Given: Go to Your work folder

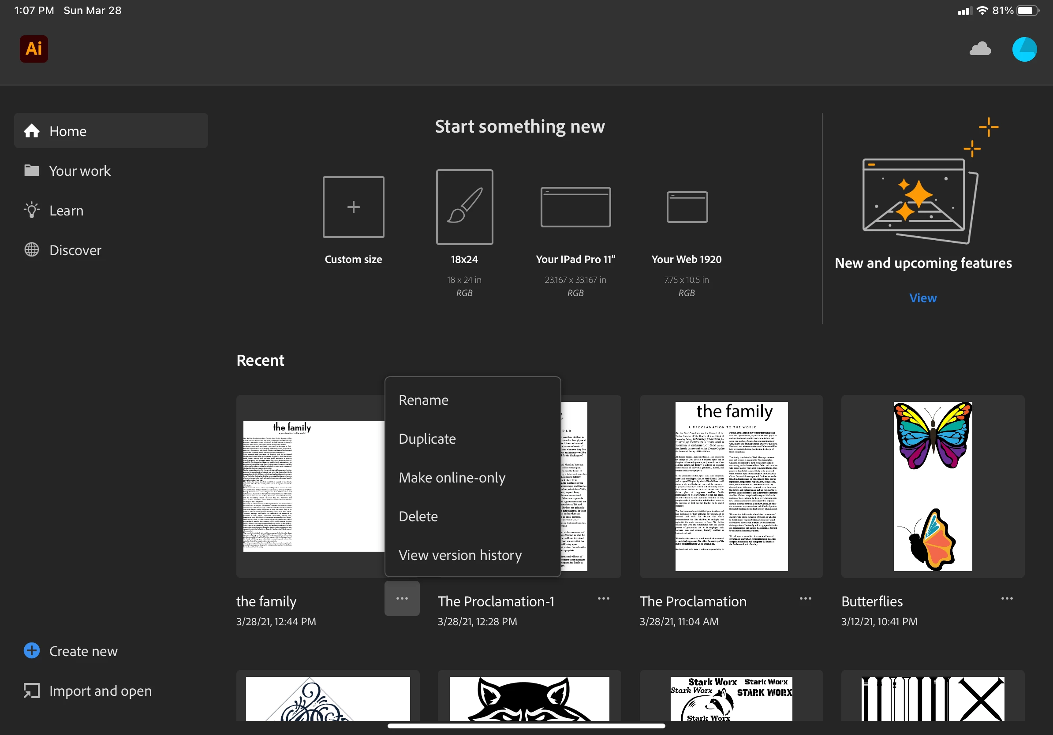Looking at the screenshot, I should click(79, 171).
